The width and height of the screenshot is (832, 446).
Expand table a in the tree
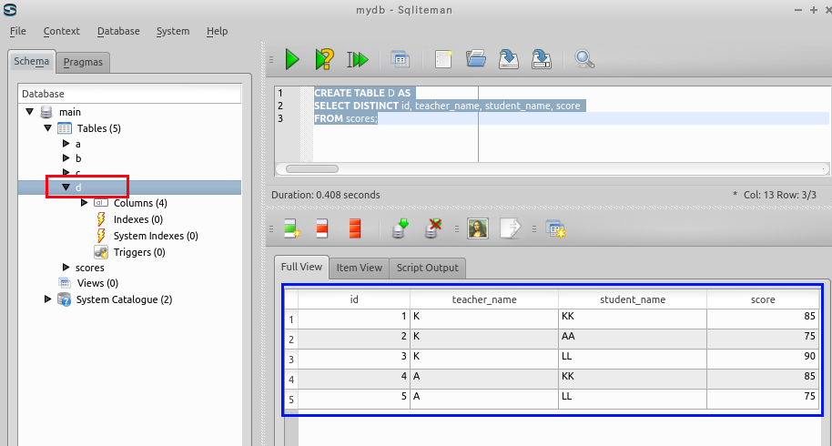pos(66,144)
